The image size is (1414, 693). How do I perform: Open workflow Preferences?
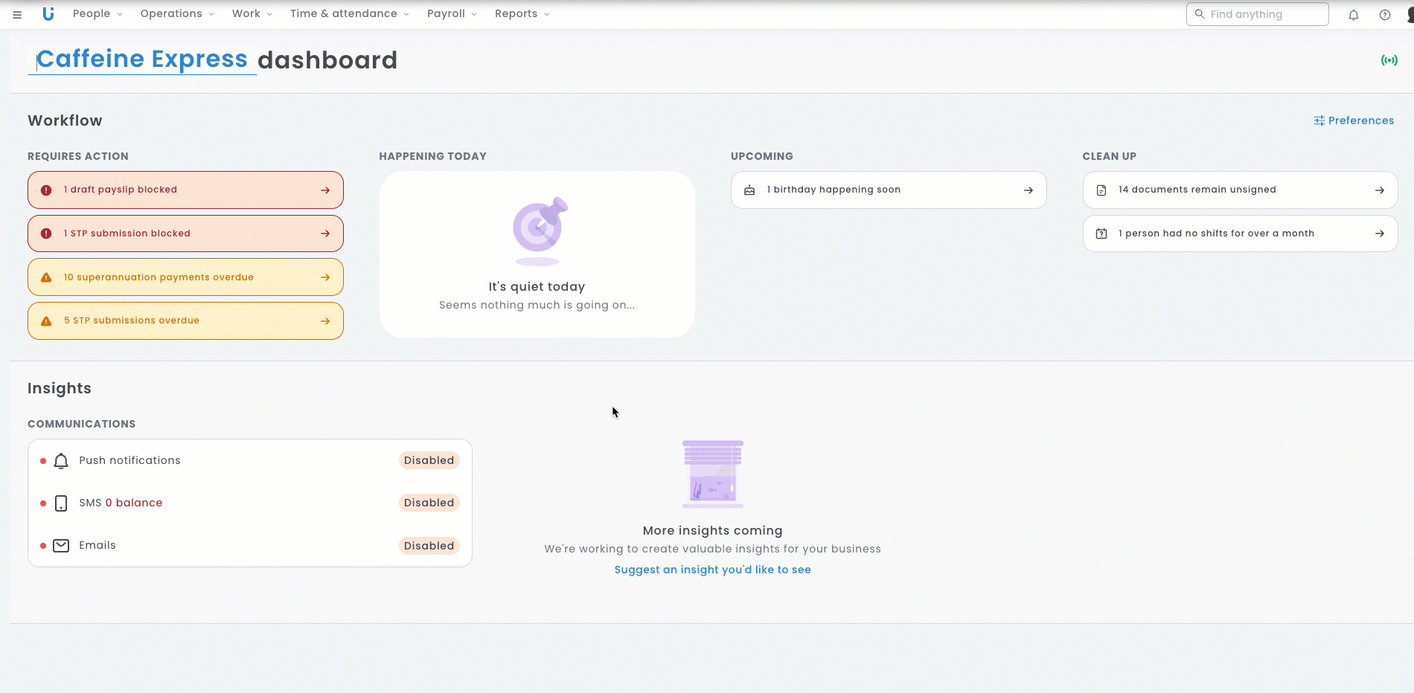click(1354, 120)
